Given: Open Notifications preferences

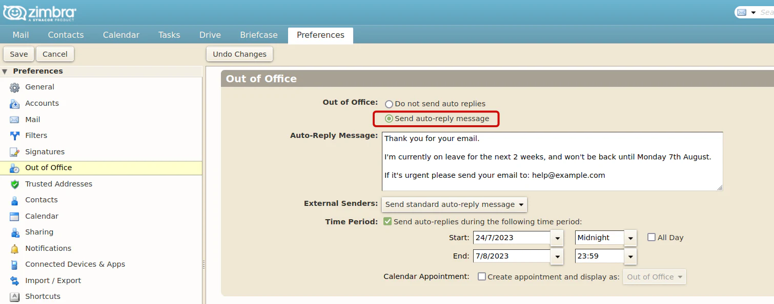Looking at the screenshot, I should coord(101,248).
